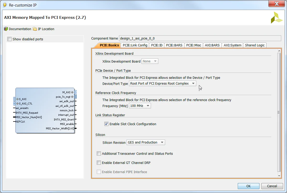Switch to the AXI:System tab

coord(232,45)
